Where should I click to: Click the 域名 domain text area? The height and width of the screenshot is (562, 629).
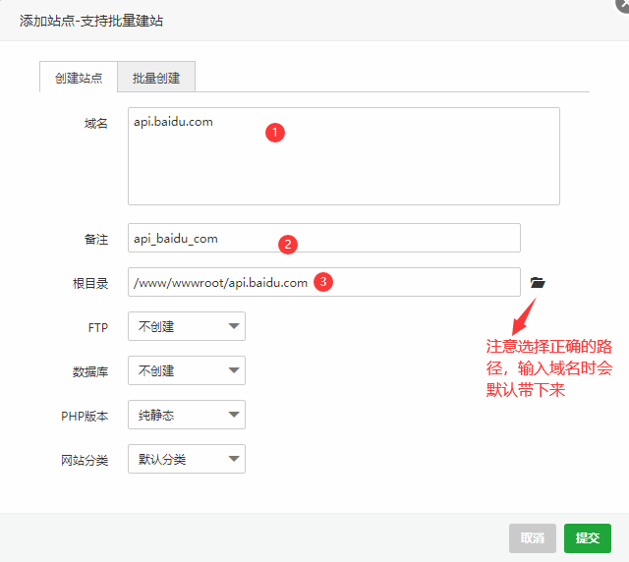pos(344,156)
